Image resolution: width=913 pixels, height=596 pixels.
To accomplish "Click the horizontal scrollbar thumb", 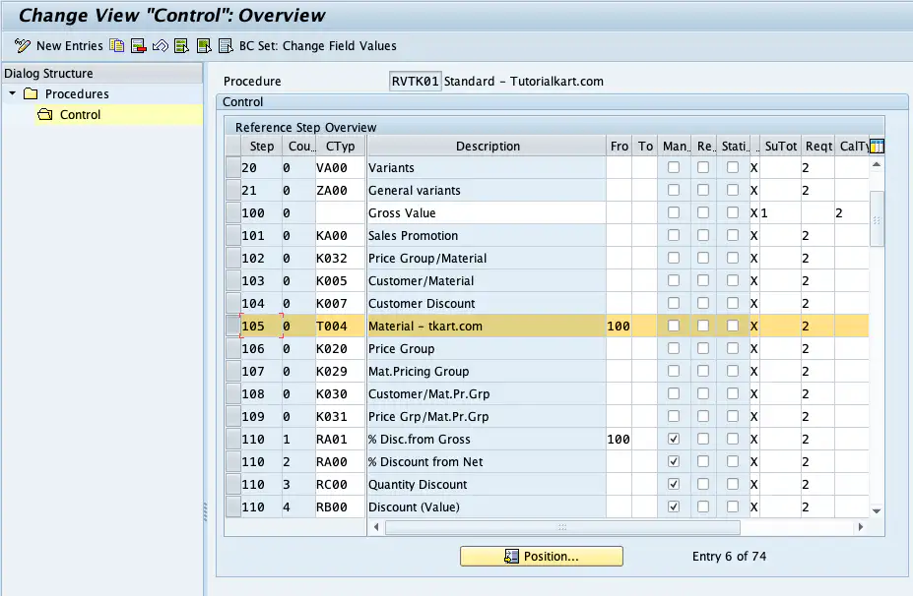I will tap(562, 527).
